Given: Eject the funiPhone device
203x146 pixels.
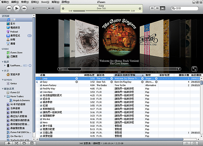Looking at the screenshot, I should [x=30, y=66].
